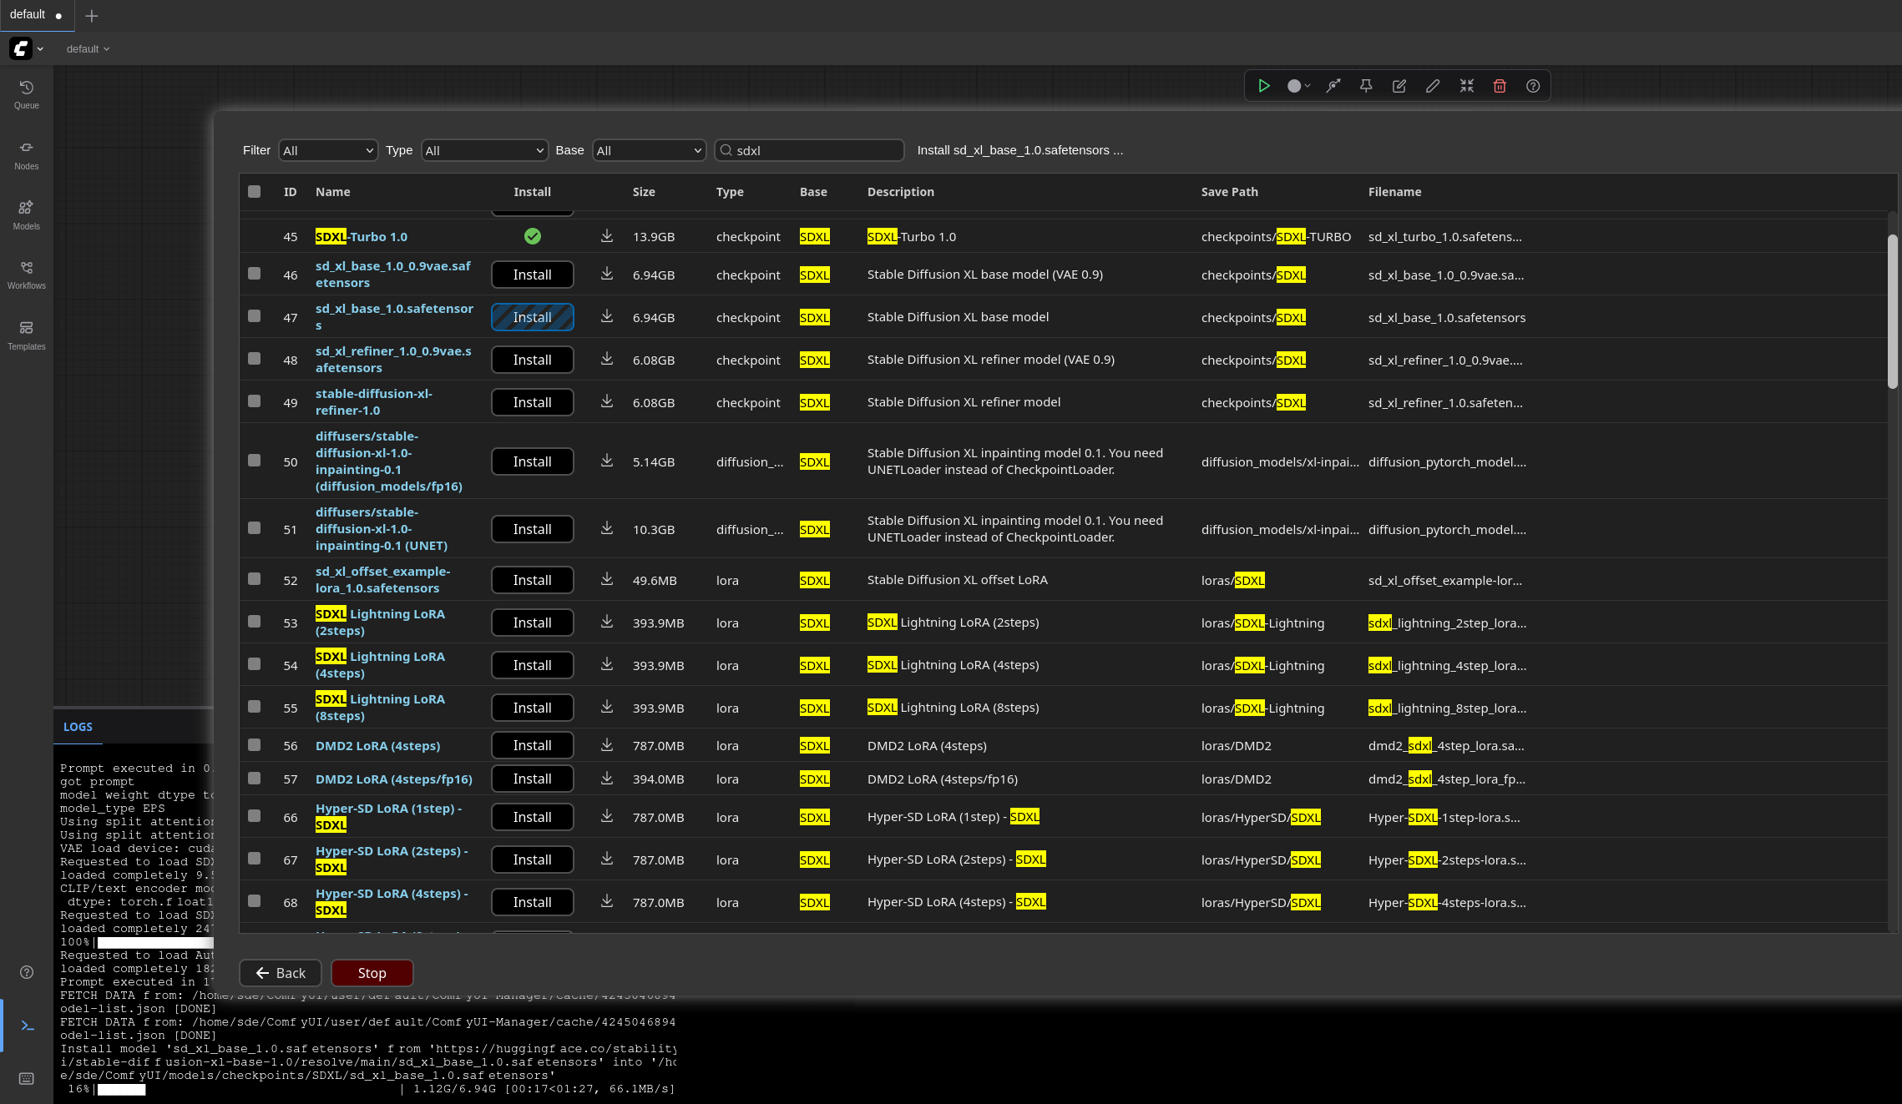This screenshot has height=1104, width=1902.
Task: Click the edit note icon in the toolbar
Action: pyautogui.click(x=1399, y=86)
